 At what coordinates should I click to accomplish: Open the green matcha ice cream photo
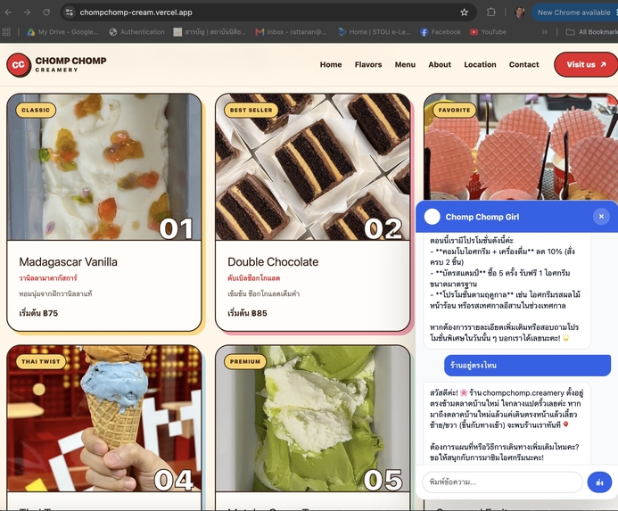click(x=312, y=419)
